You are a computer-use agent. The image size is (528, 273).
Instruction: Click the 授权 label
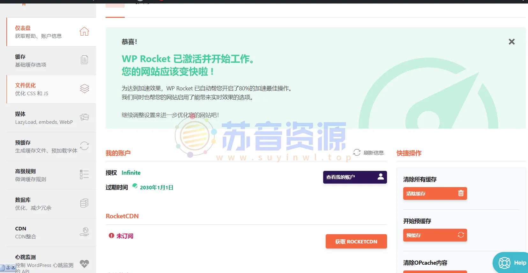111,173
